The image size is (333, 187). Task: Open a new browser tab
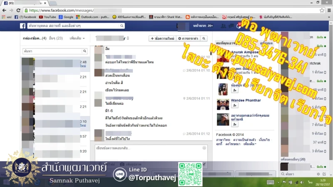tap(53, 3)
